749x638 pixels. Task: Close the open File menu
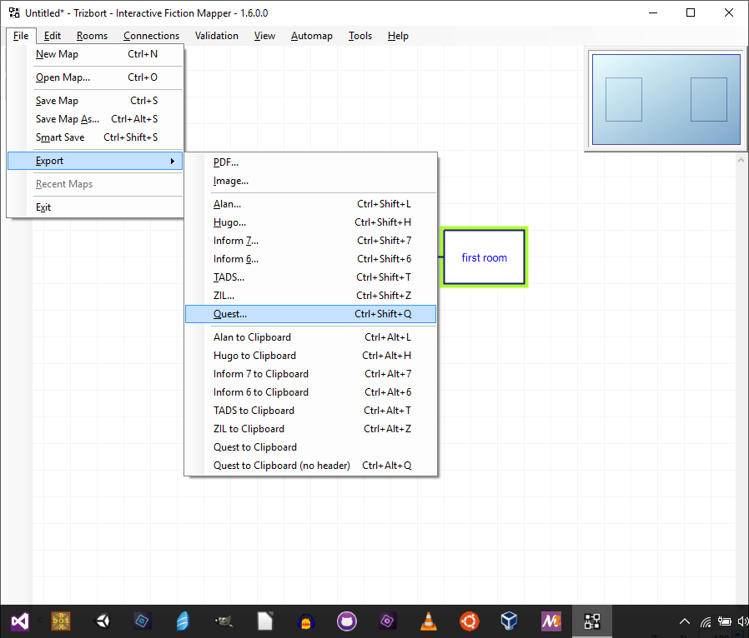coord(21,36)
